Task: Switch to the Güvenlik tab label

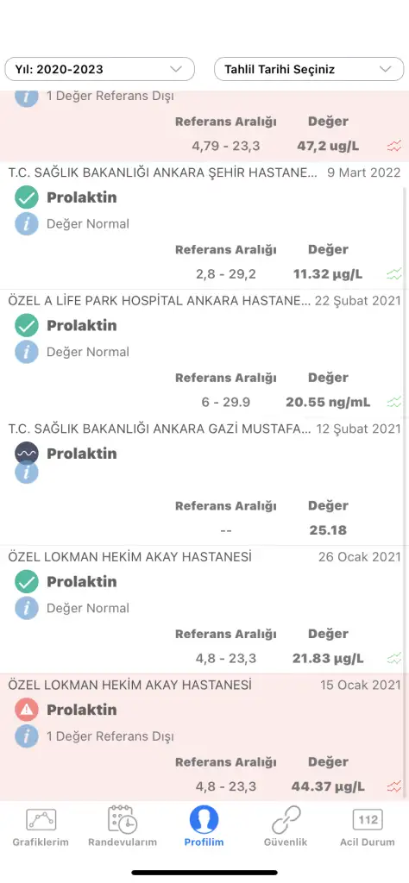Action: click(286, 842)
